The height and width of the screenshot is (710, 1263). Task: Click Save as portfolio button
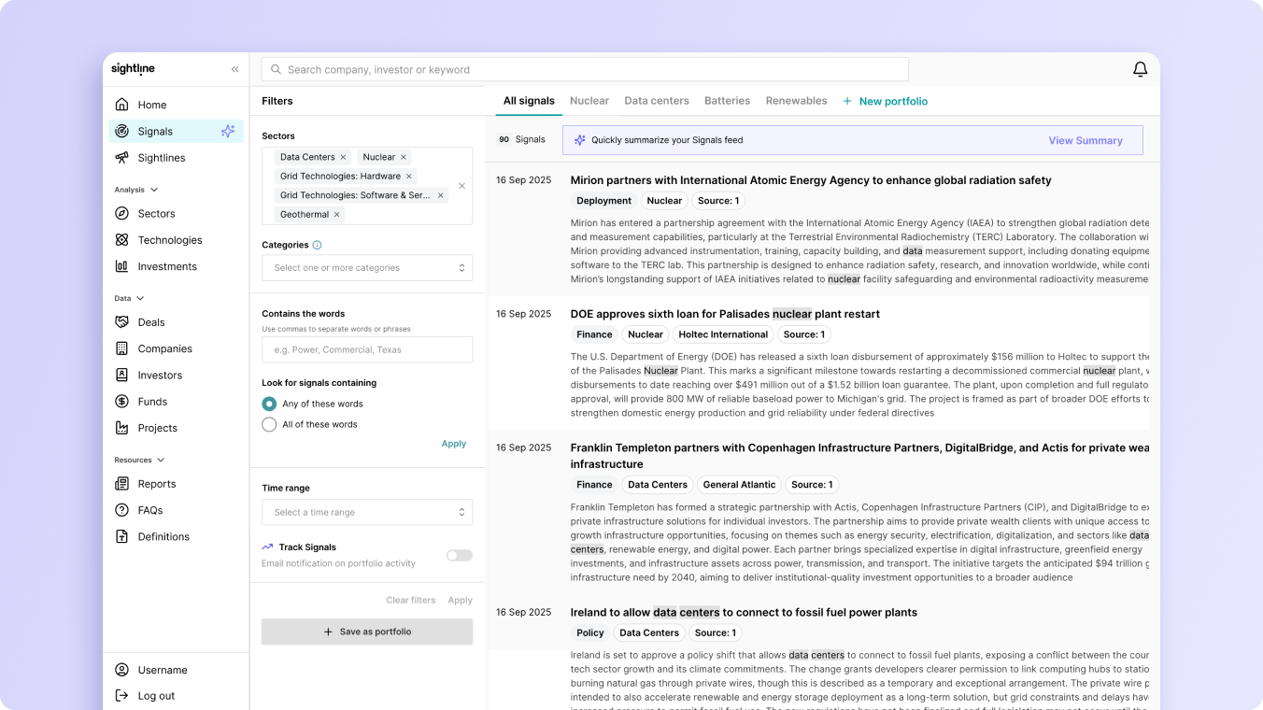(367, 632)
